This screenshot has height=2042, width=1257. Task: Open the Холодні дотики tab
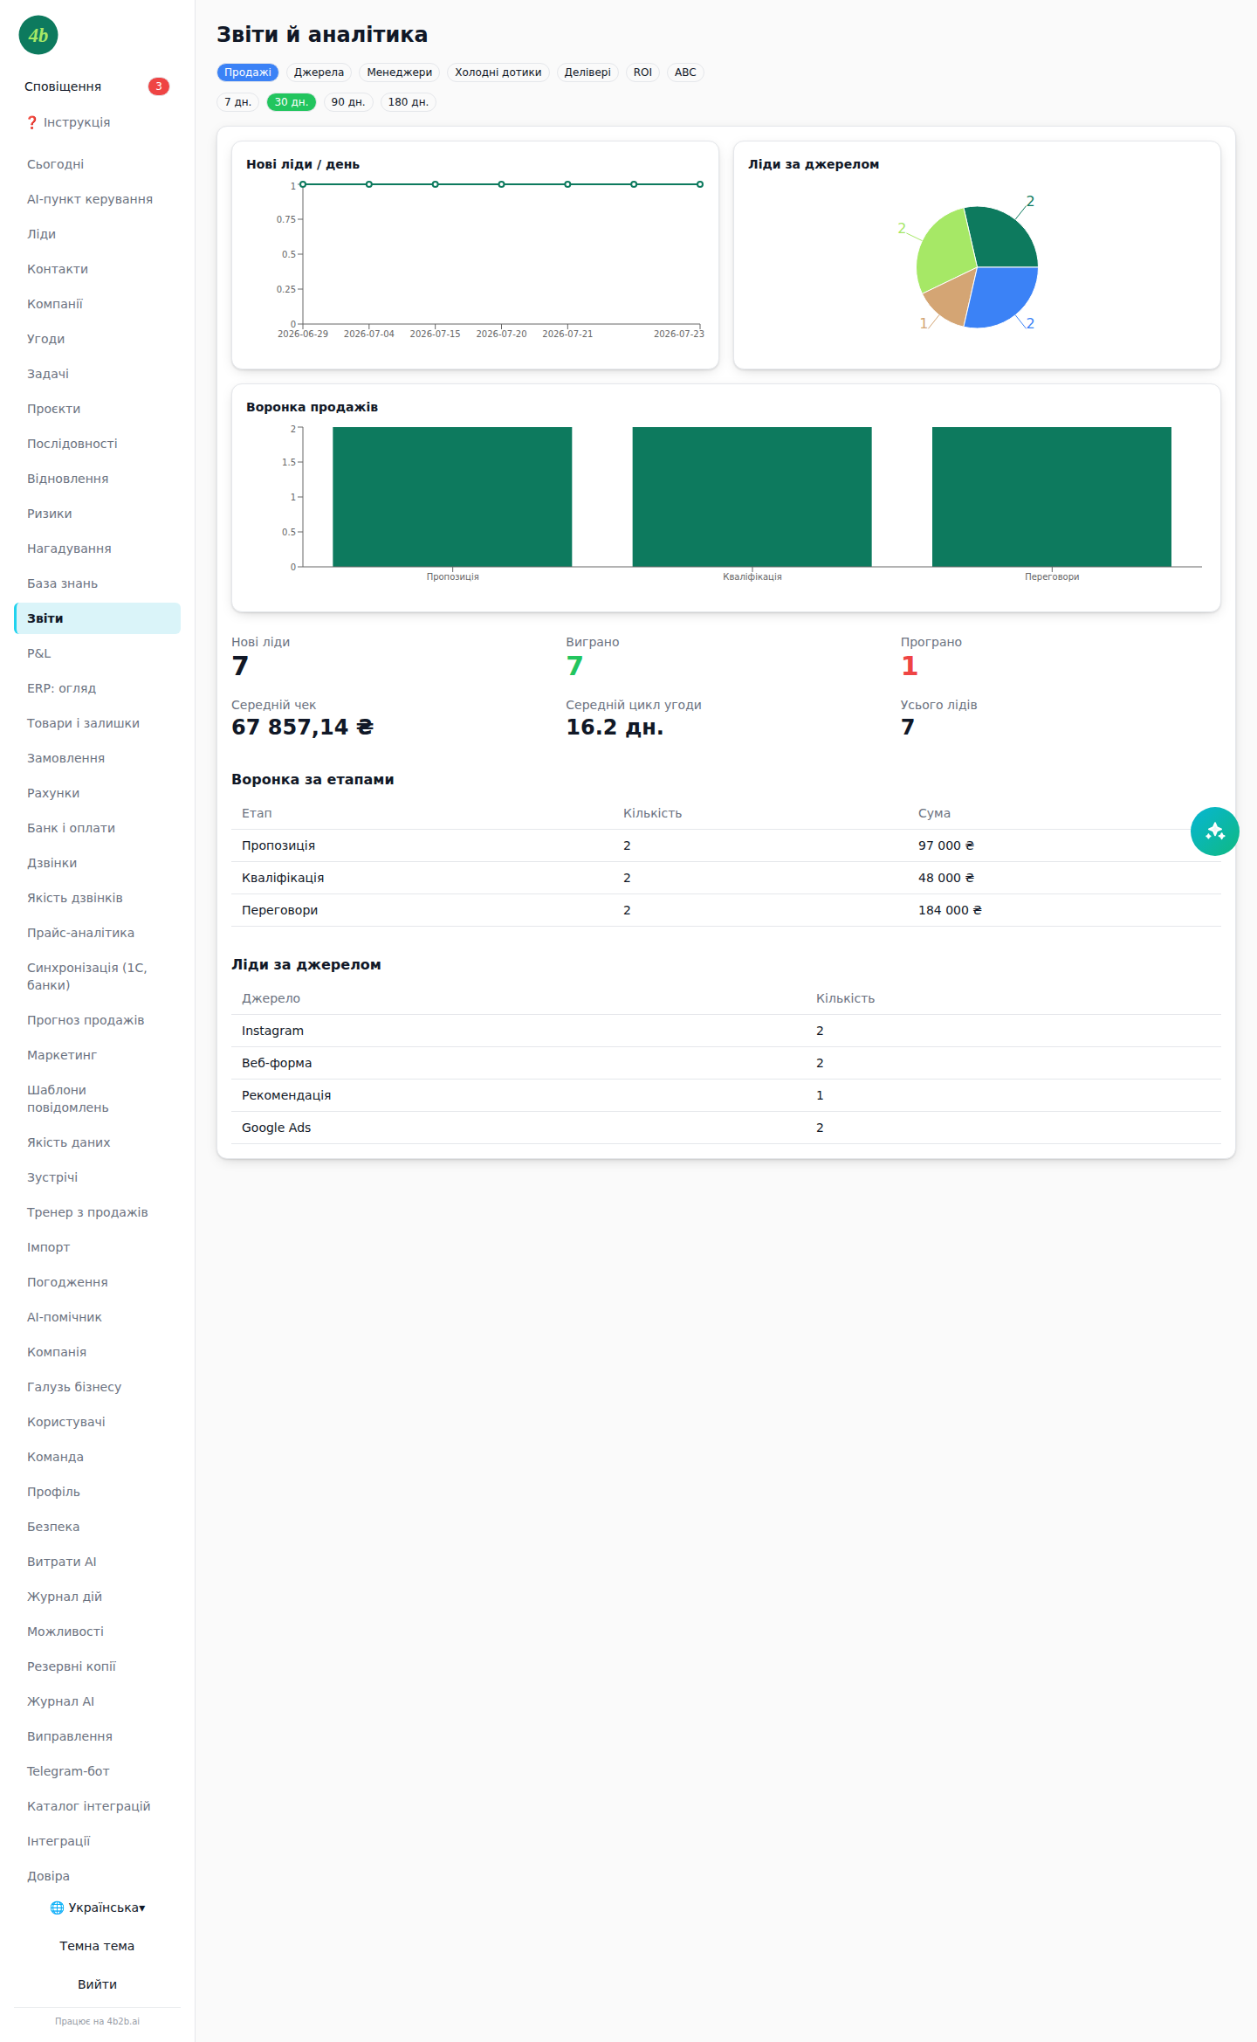(x=498, y=72)
